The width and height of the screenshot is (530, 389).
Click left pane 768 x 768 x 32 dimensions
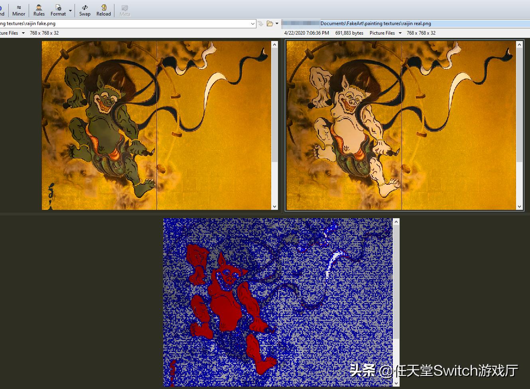coord(44,33)
